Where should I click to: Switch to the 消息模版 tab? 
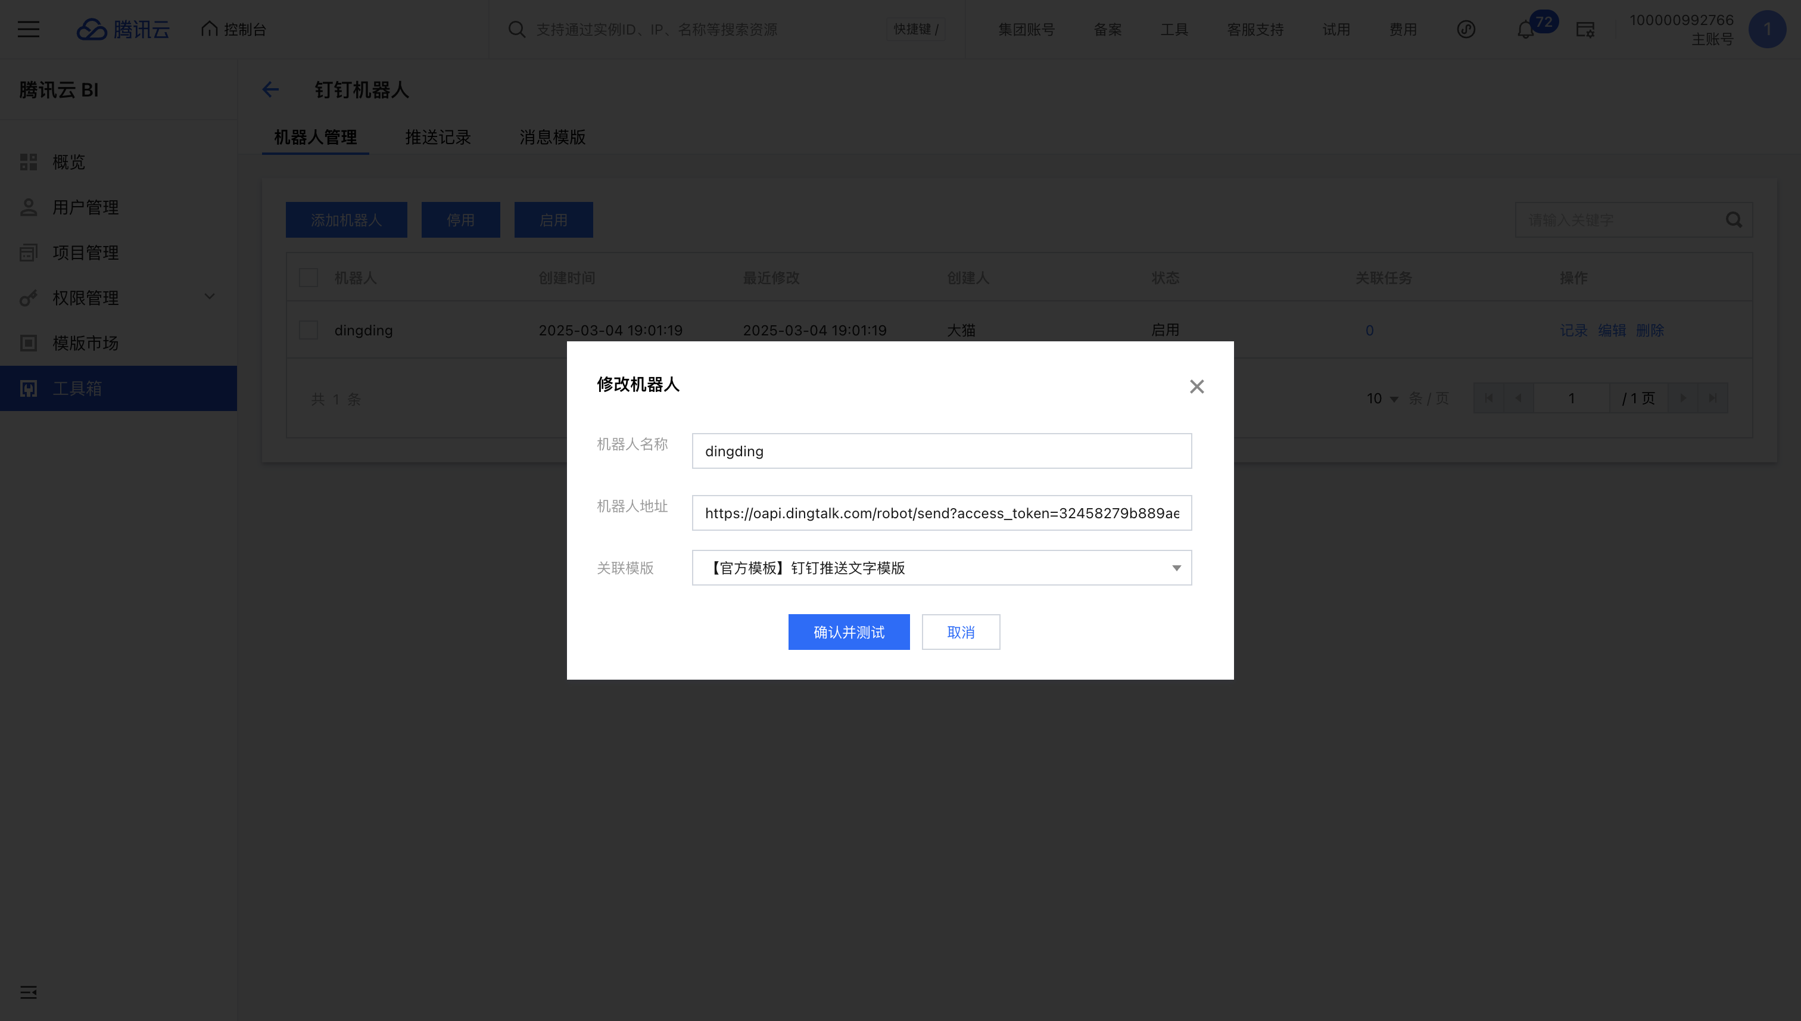coord(553,138)
